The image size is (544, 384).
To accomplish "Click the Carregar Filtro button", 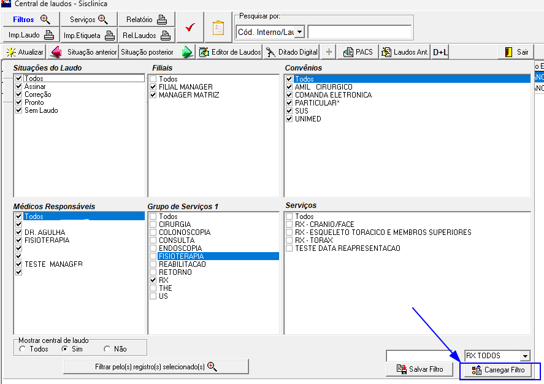I will [499, 371].
